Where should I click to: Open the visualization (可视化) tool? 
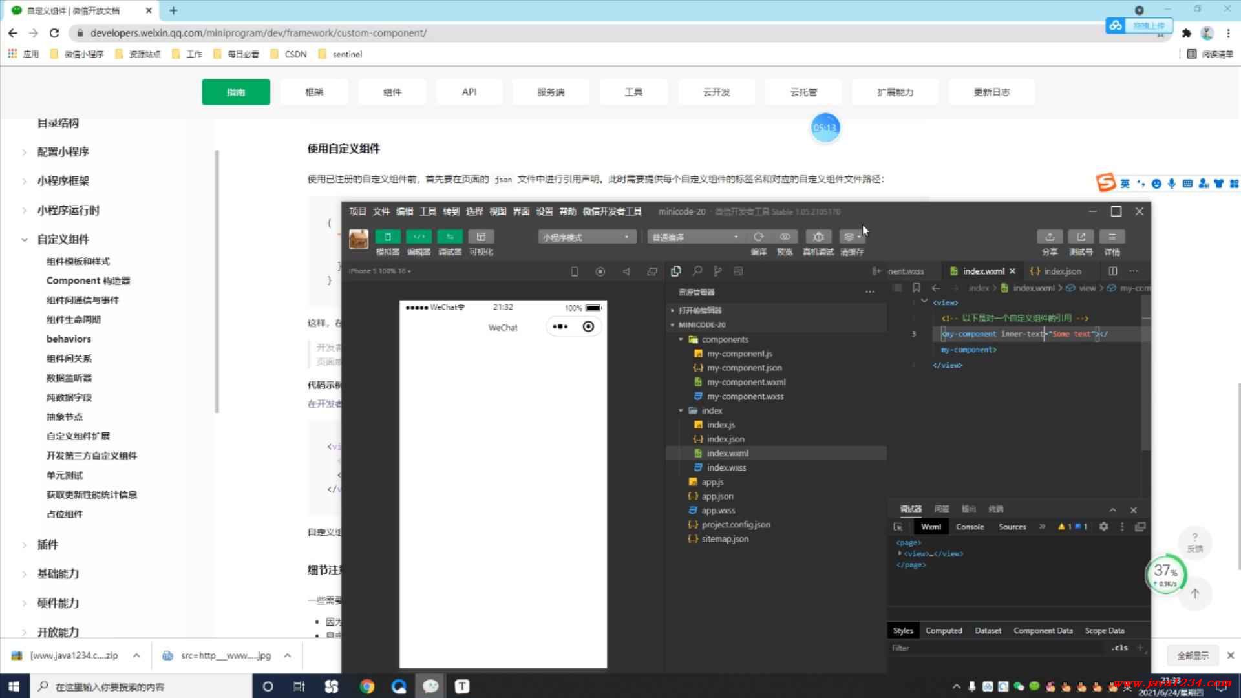(x=481, y=237)
